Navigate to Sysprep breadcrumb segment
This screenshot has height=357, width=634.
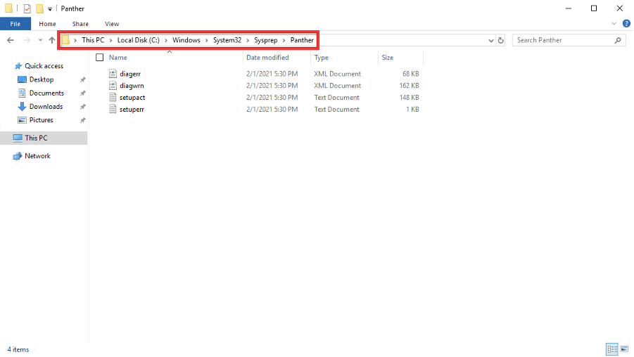266,40
